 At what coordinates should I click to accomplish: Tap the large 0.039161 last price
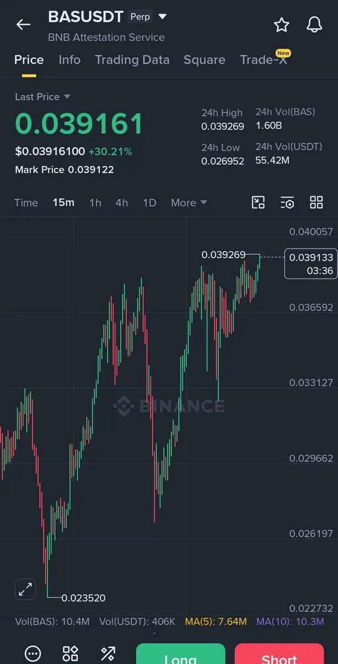coord(79,123)
